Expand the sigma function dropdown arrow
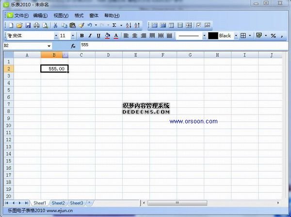 (x=121, y=25)
